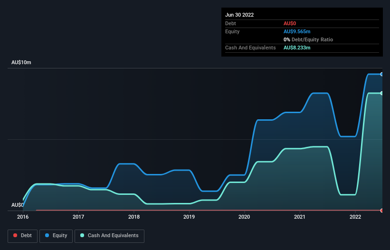Click the 2018 axis label
Image resolution: width=390 pixels, height=250 pixels.
pos(134,217)
